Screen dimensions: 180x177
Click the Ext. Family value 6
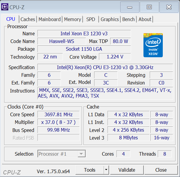pos(49,83)
